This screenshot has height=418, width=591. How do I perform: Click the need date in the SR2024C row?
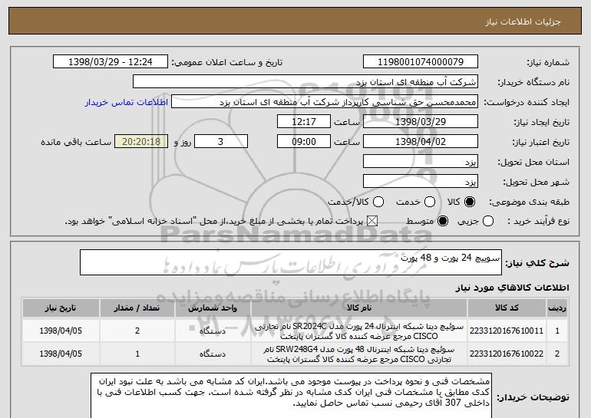pos(61,331)
